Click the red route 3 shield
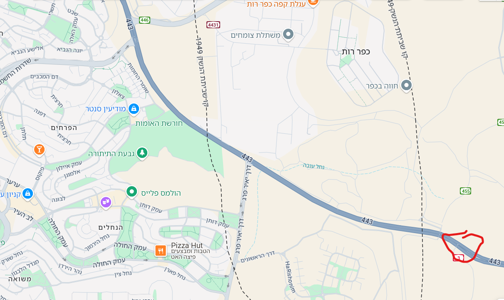504x300 pixels. coord(458,258)
